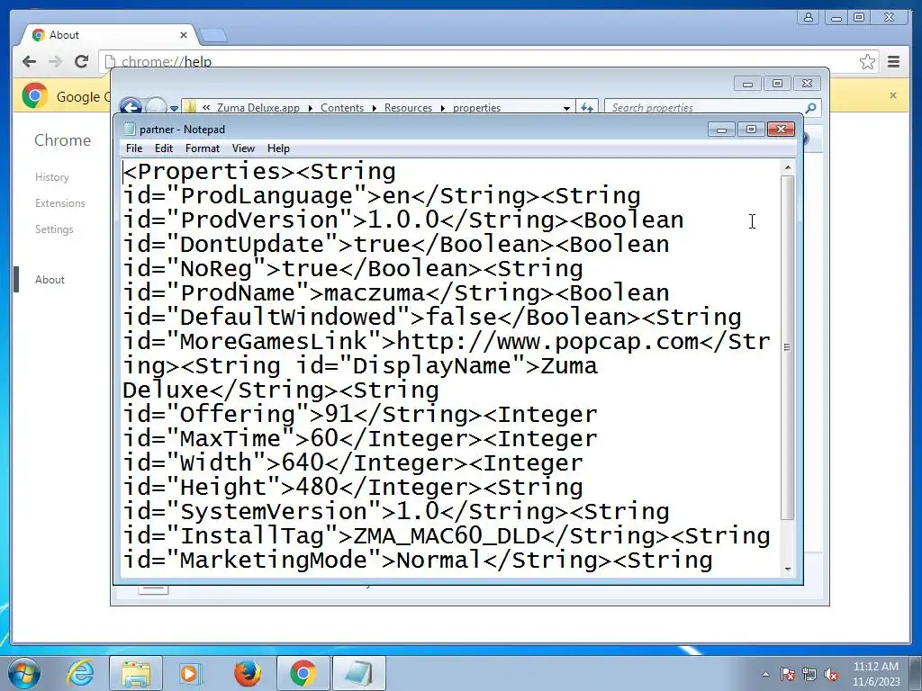The height and width of the screenshot is (691, 922).
Task: Minimize the Notepad window
Action: click(721, 130)
